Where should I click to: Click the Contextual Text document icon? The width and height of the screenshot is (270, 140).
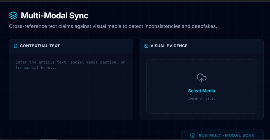16,46
